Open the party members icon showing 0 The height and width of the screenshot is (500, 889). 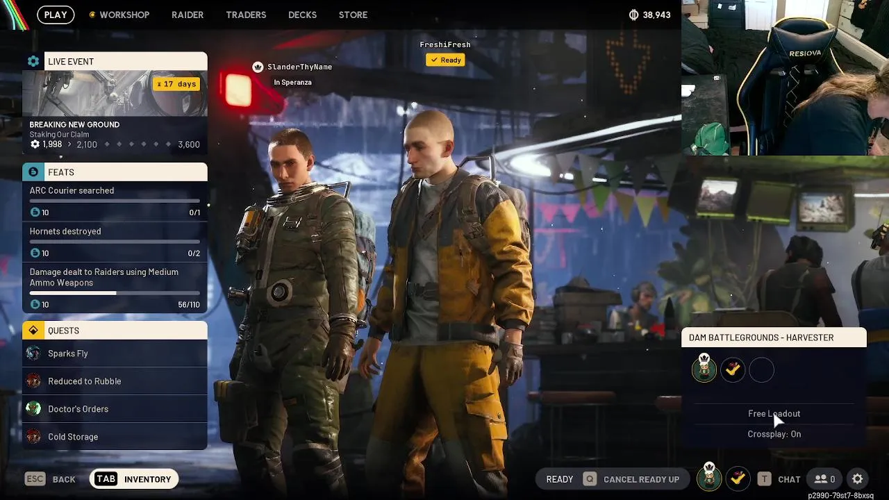point(825,479)
